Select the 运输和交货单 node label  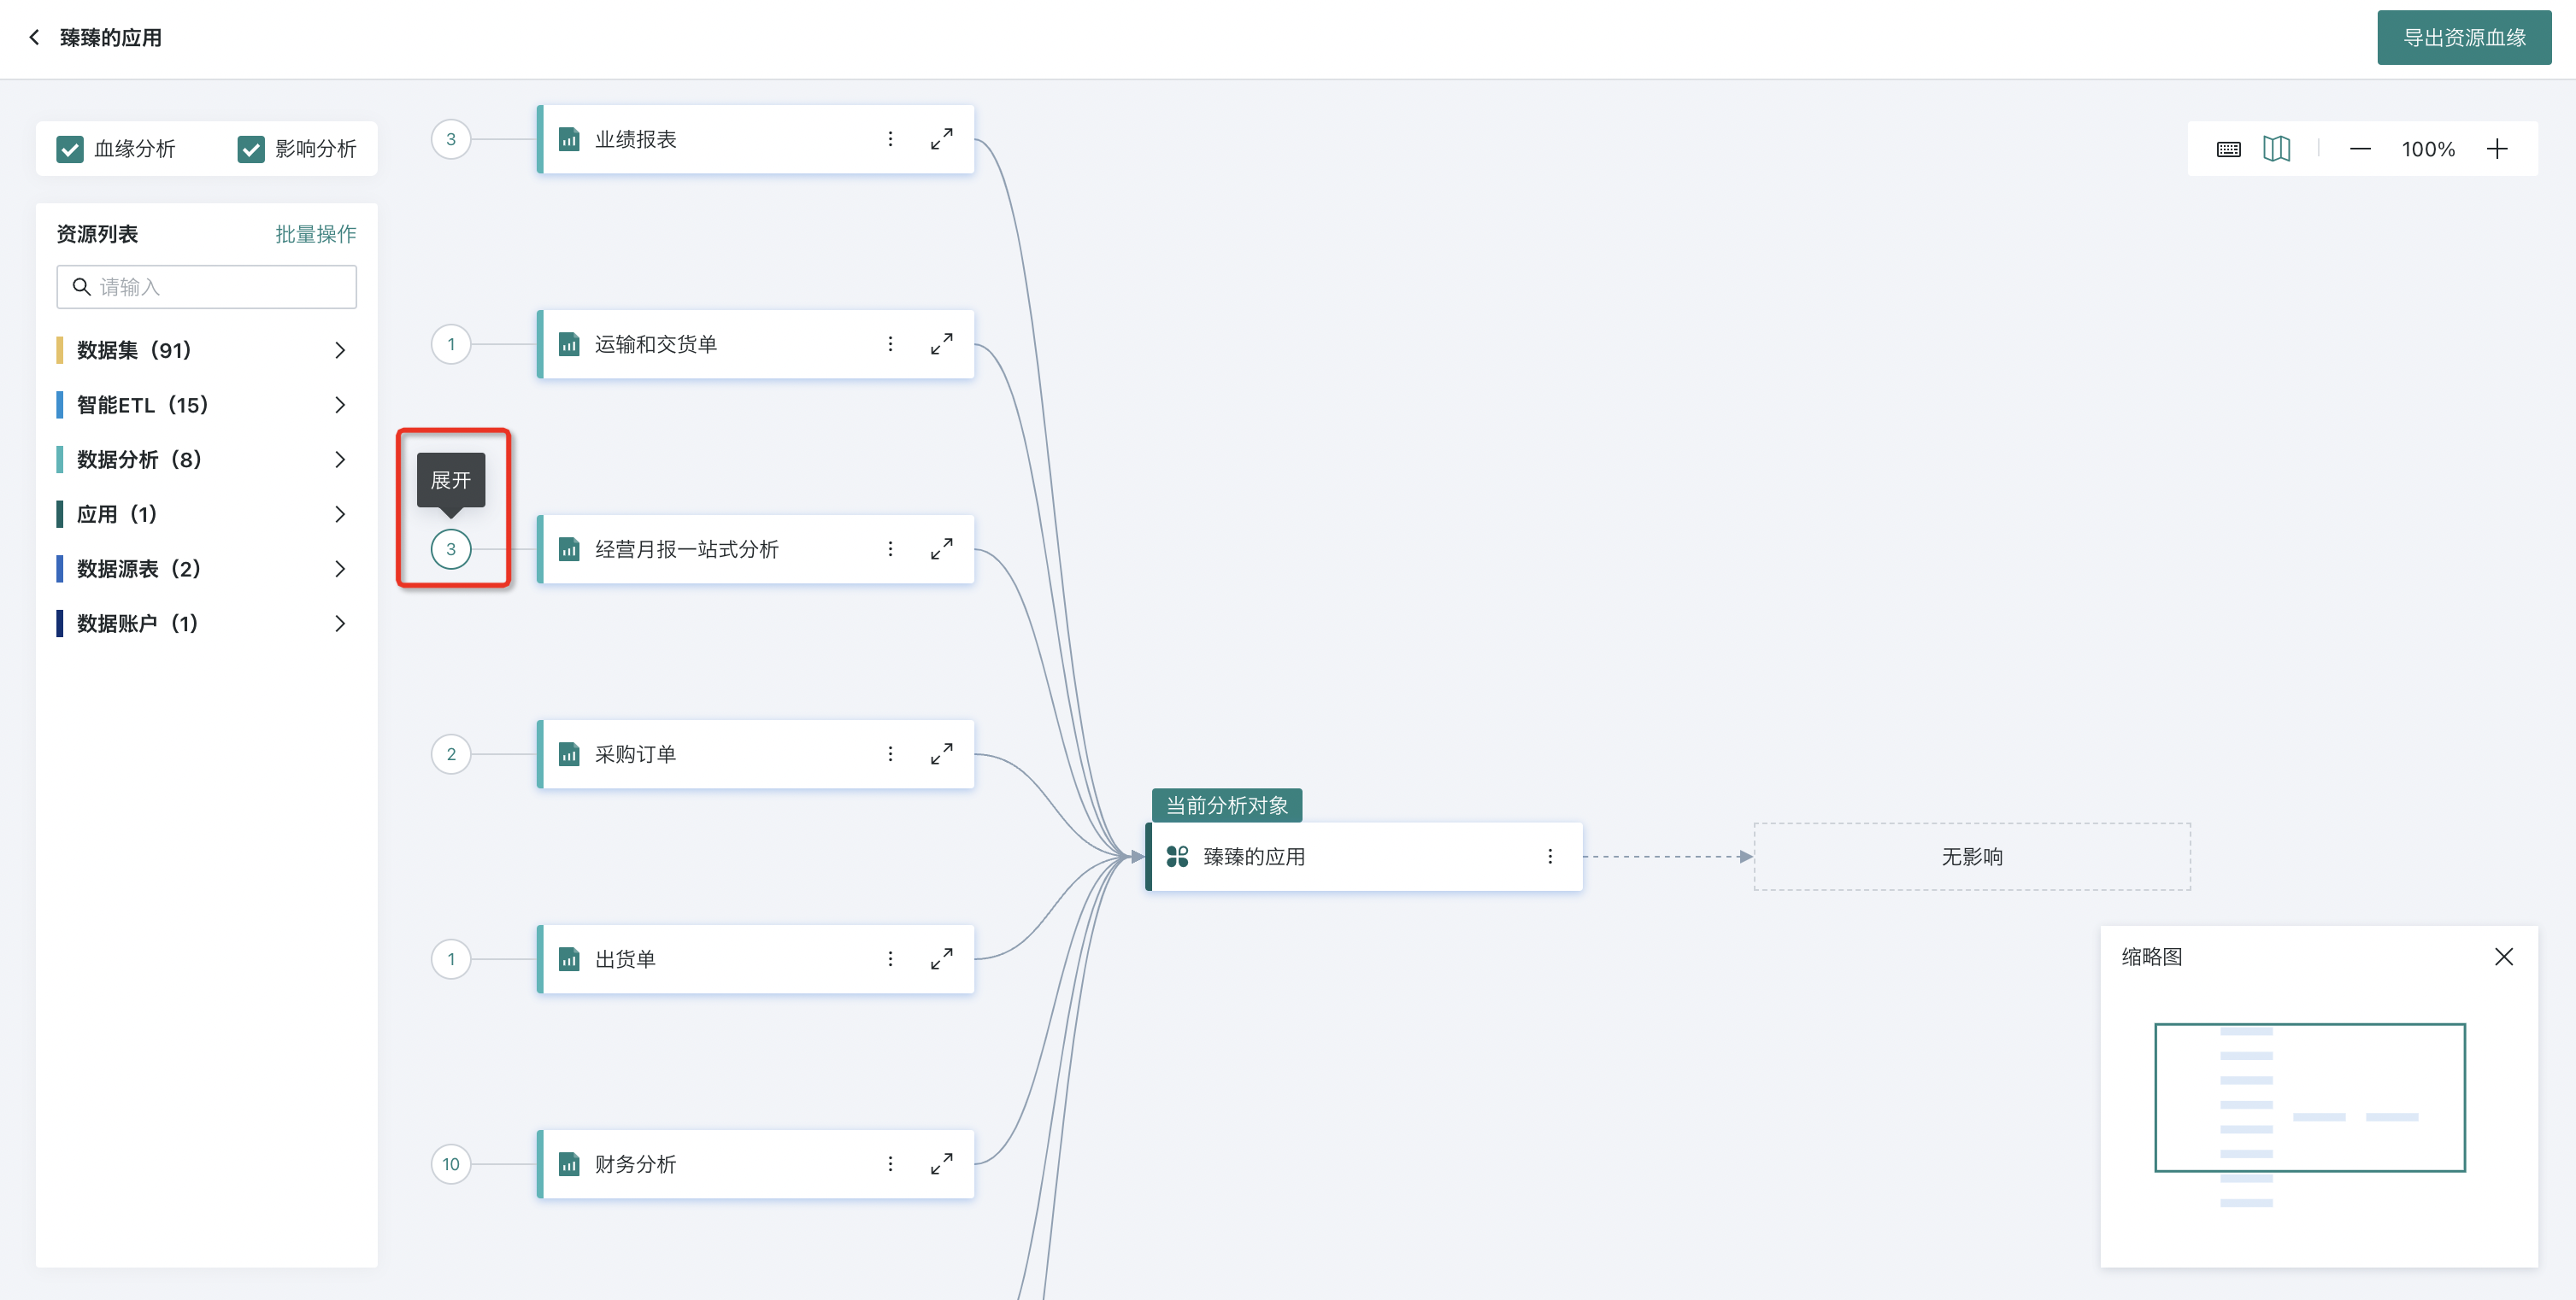tap(656, 343)
